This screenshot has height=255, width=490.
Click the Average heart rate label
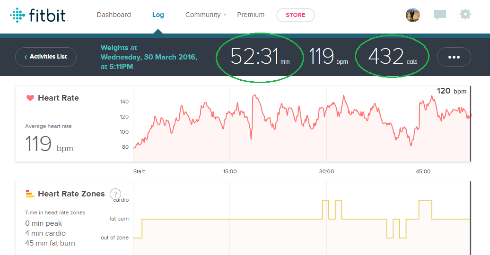coord(48,126)
